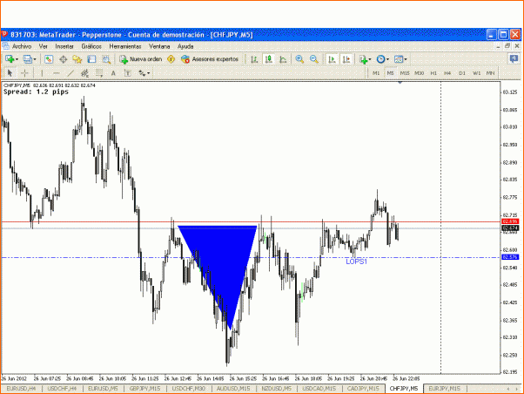
Task: Toggle Asesores expertos button
Action: pyautogui.click(x=210, y=59)
